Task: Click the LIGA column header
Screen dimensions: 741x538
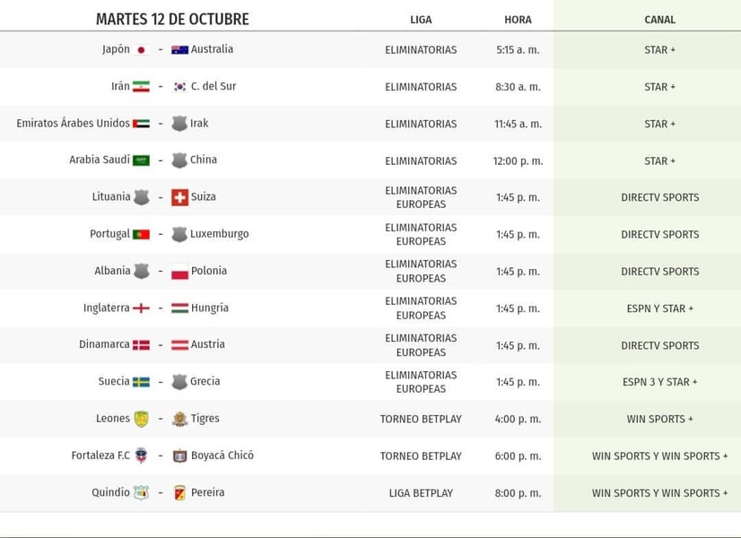Action: 421,20
